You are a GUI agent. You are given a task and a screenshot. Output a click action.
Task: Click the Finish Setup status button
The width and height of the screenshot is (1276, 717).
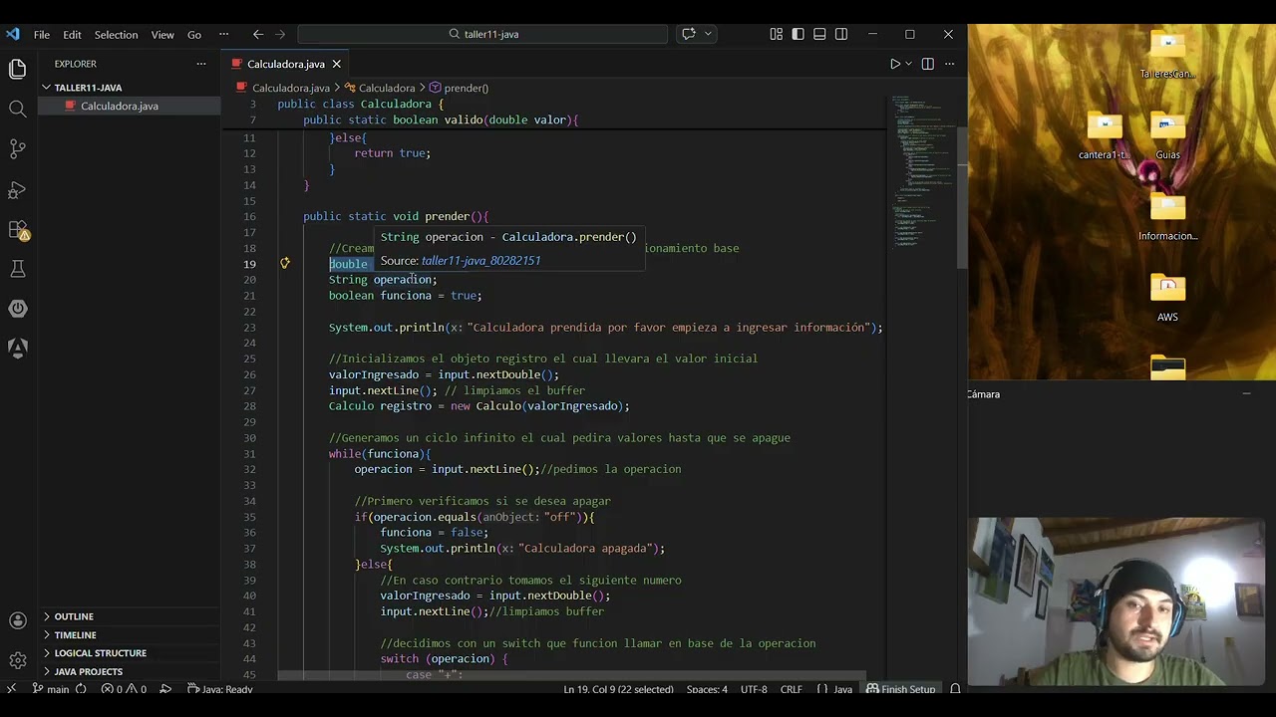pyautogui.click(x=901, y=689)
